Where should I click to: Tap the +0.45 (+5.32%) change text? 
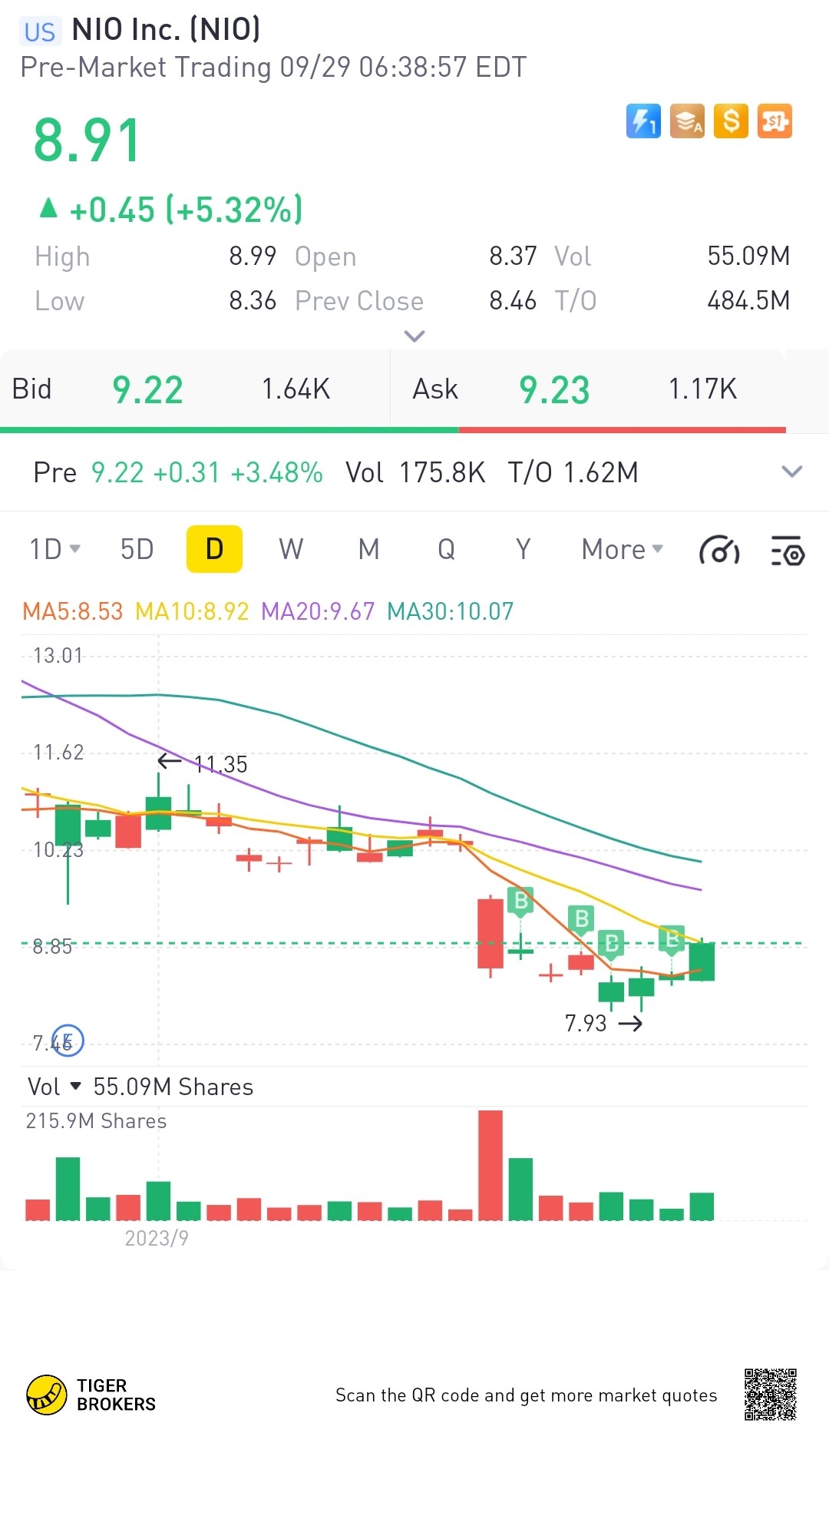point(186,210)
